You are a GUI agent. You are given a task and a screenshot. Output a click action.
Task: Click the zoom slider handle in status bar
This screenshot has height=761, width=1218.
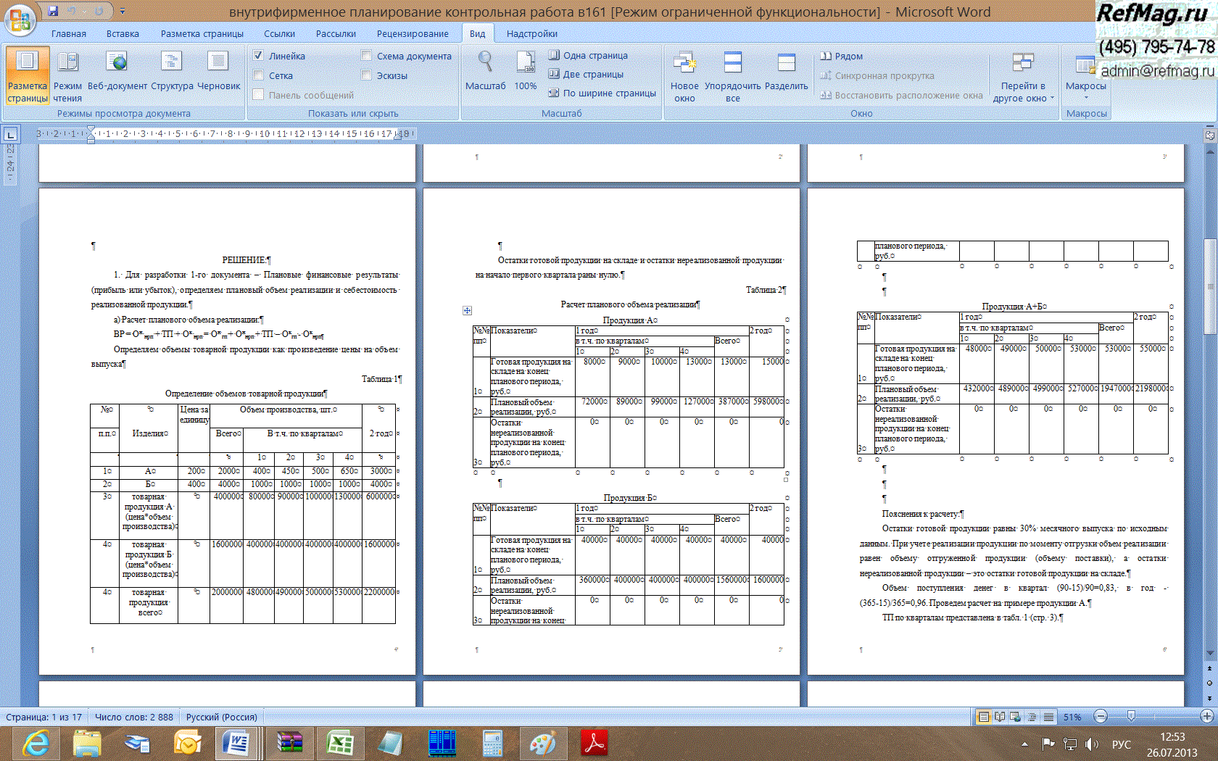pos(1131,717)
